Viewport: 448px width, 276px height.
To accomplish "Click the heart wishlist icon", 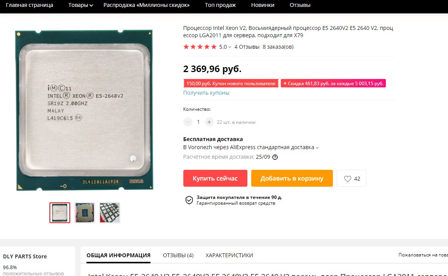I will 348,179.
